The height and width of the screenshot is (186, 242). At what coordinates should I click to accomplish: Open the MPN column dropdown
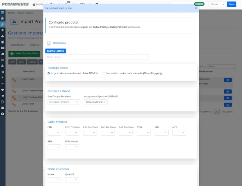[179, 133]
